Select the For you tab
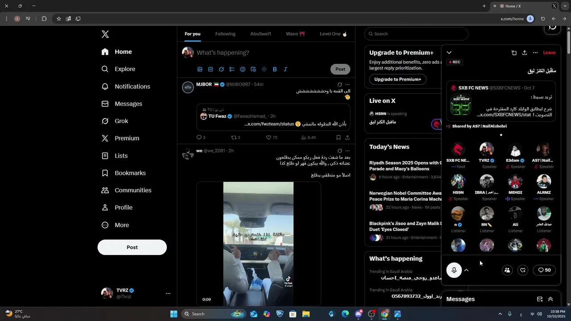Image resolution: width=571 pixels, height=321 pixels. click(x=193, y=34)
